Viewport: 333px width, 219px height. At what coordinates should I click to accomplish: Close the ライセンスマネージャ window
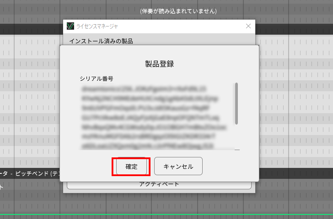pos(248,26)
